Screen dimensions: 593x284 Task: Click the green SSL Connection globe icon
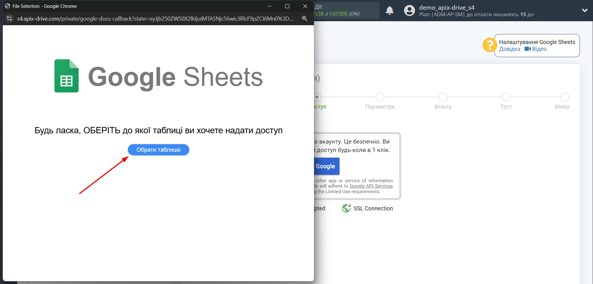[346, 208]
